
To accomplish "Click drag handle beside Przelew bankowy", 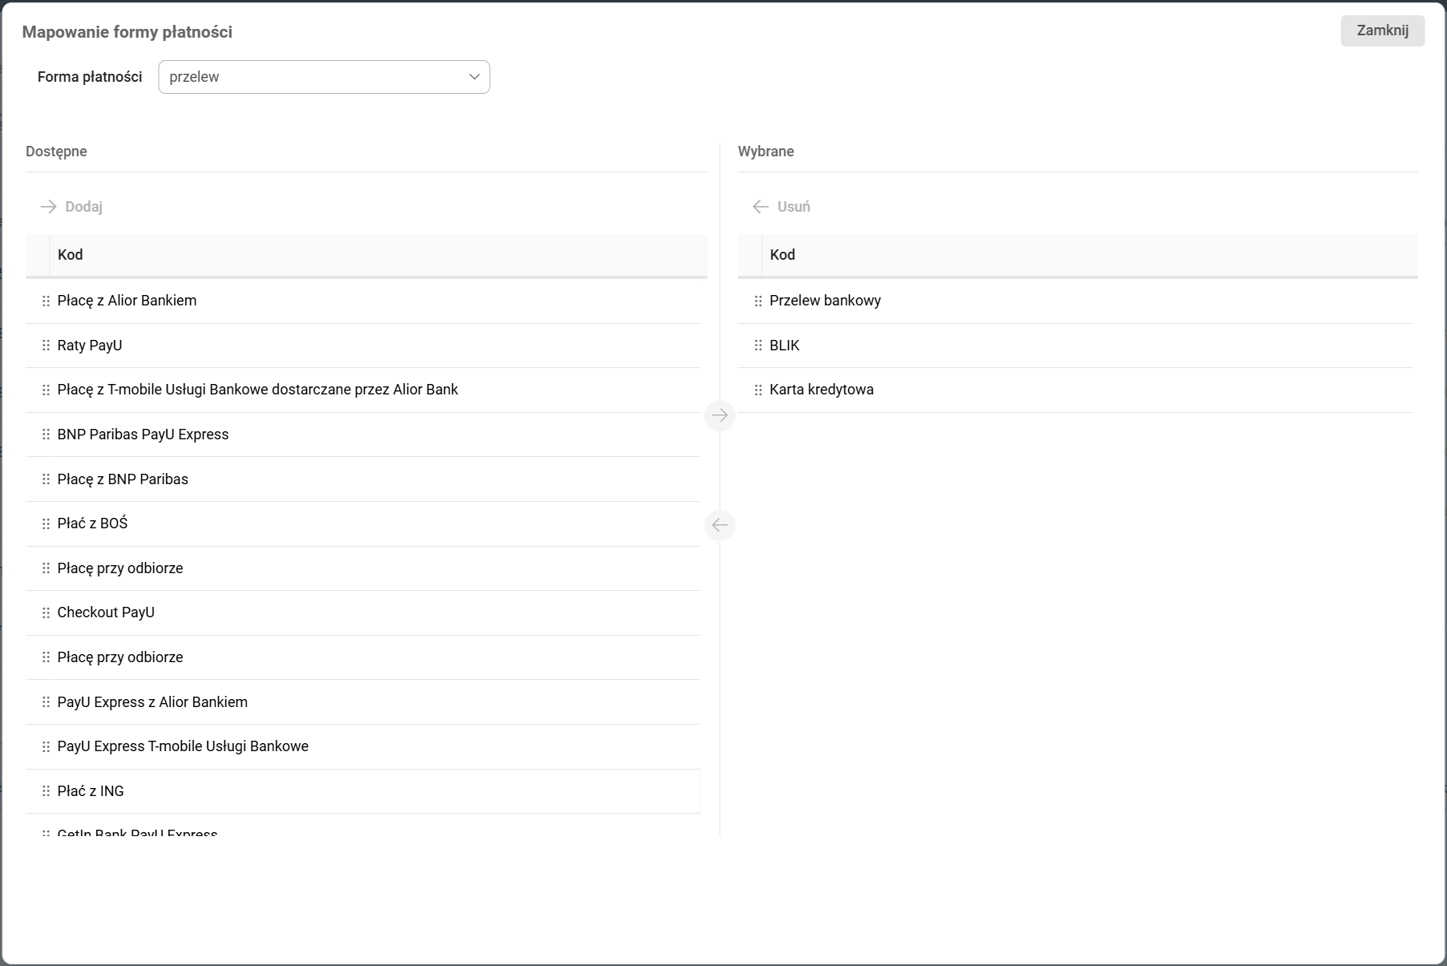I will coord(758,301).
